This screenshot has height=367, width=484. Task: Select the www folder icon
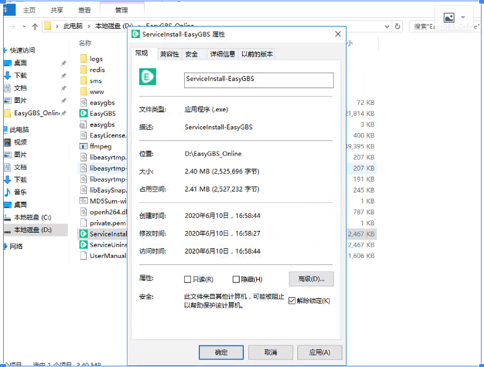83,92
